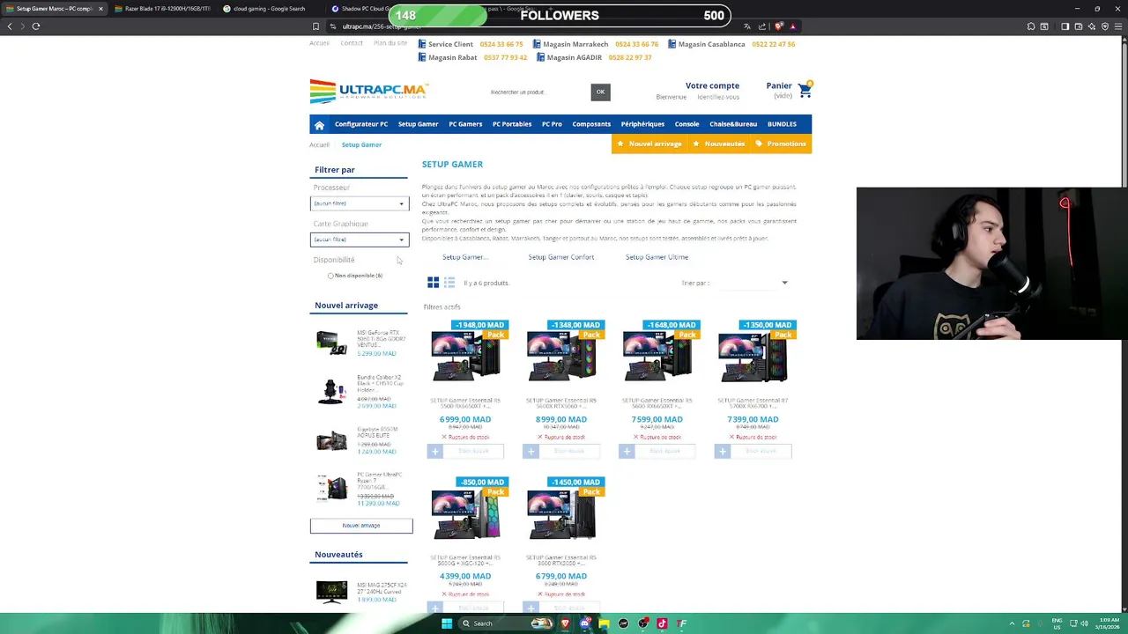This screenshot has width=1128, height=634.
Task: Click the plus icon under the 7 399,00 MAD setup
Action: [723, 451]
